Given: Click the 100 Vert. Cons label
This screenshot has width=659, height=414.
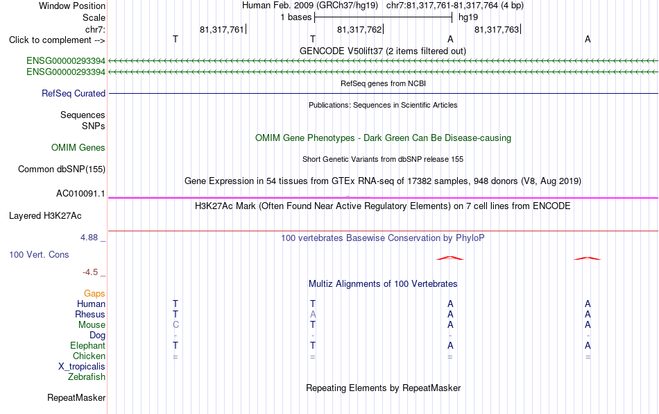Looking at the screenshot, I should tap(39, 254).
